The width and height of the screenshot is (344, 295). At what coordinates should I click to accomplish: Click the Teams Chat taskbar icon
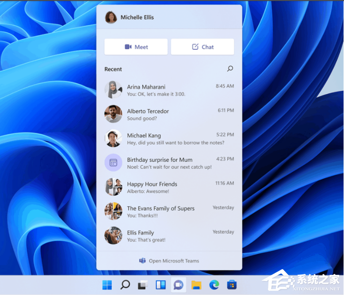(x=178, y=285)
